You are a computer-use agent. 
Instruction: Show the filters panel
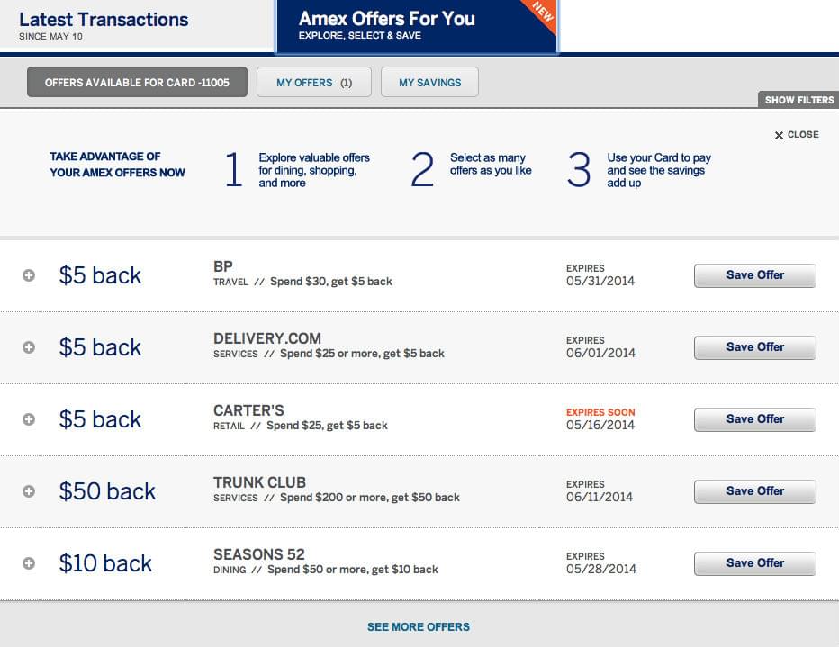coord(798,100)
